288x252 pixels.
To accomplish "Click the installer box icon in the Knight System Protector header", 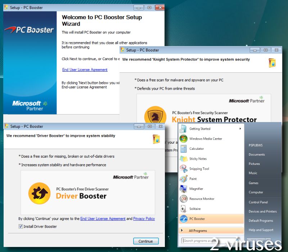I will click(272, 63).
